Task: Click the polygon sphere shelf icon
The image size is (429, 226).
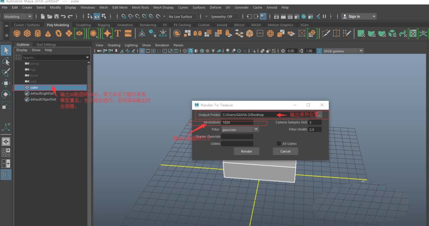Action: point(18,34)
